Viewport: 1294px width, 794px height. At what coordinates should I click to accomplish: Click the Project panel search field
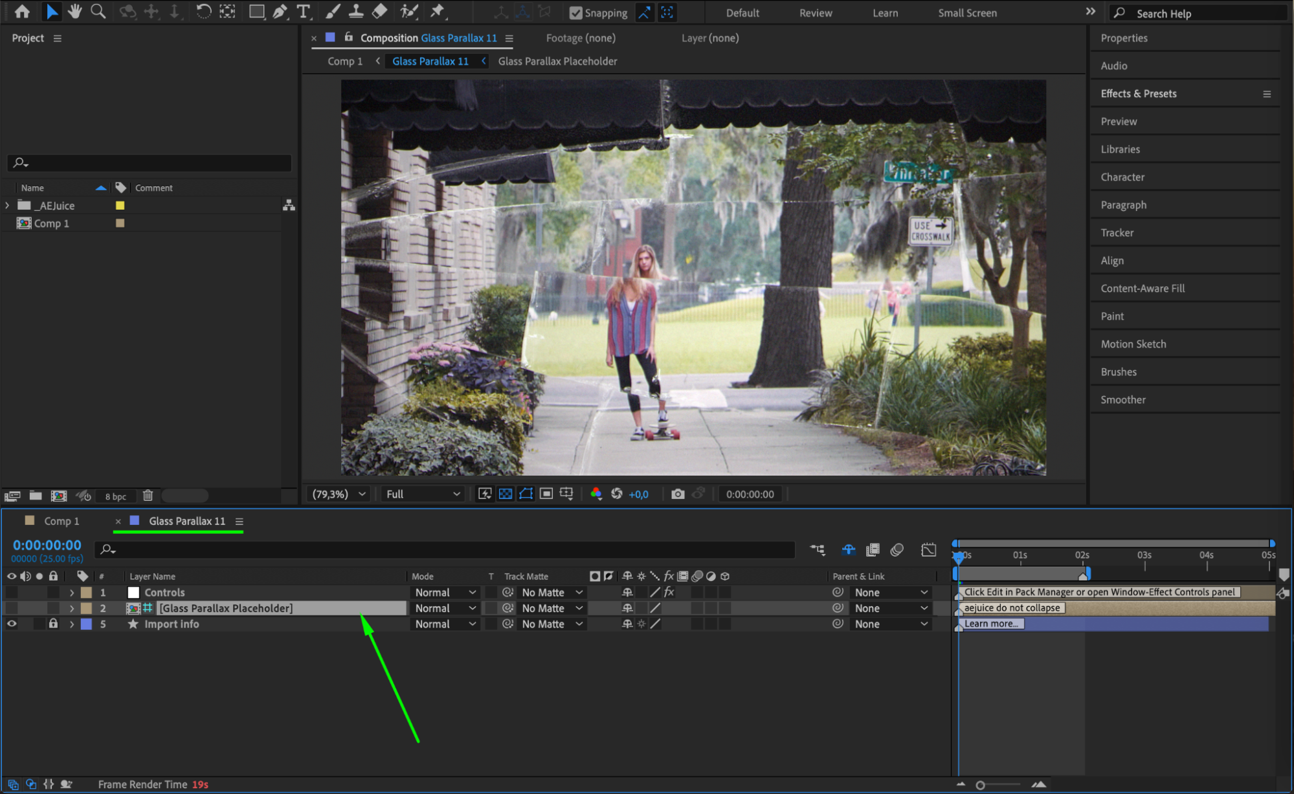point(155,163)
